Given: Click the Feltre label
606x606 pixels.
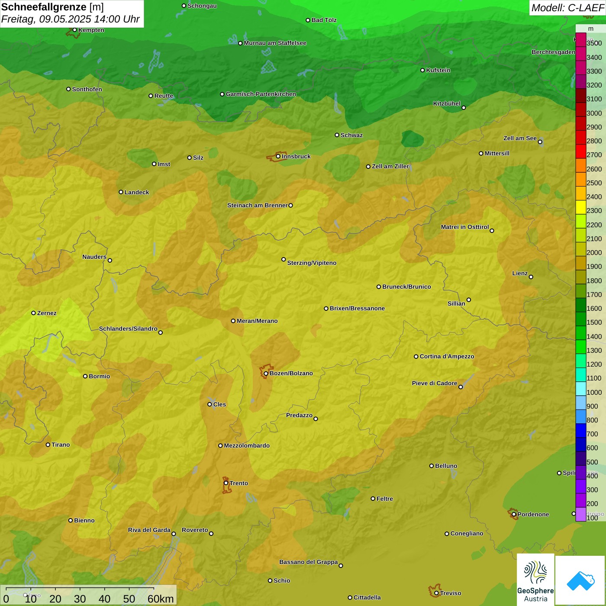Looking at the screenshot, I should pos(385,499).
